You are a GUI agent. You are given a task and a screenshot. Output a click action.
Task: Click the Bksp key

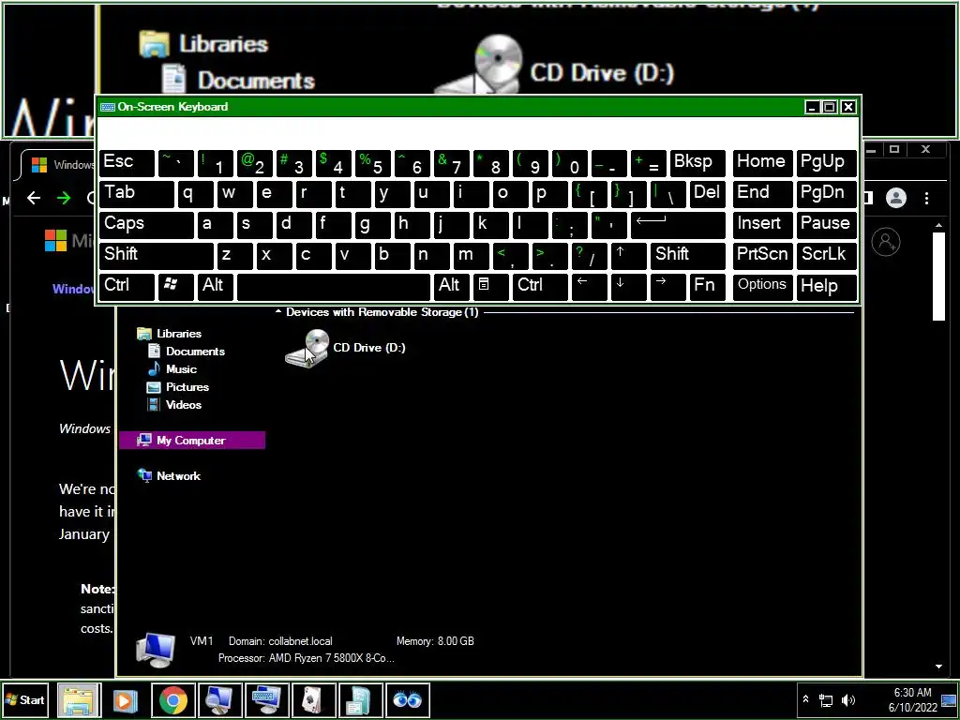(697, 163)
